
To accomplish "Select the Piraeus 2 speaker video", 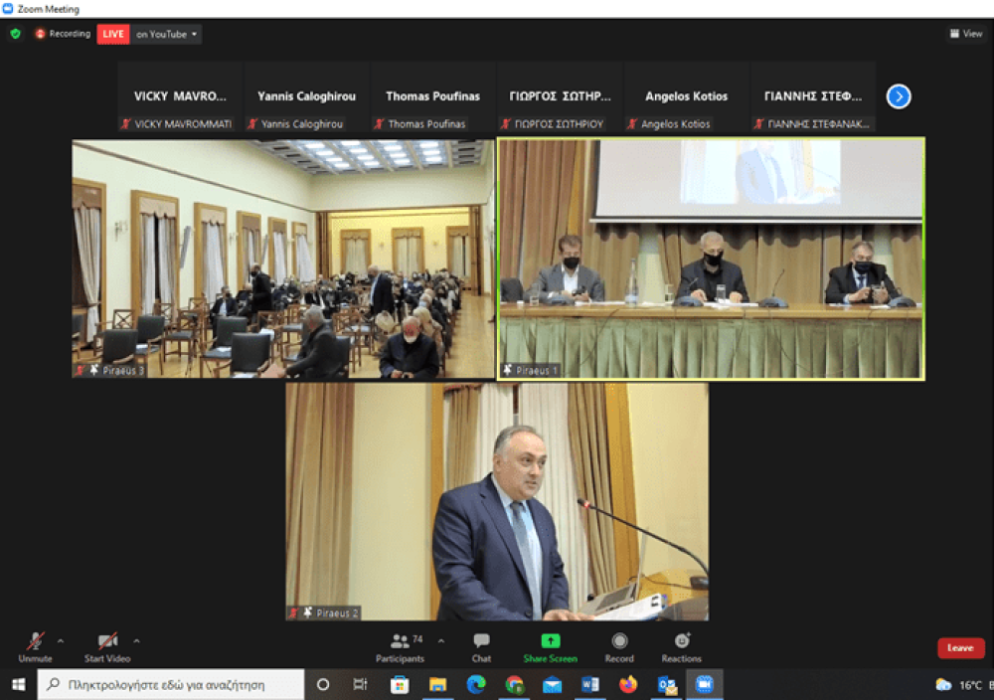I will [x=497, y=501].
